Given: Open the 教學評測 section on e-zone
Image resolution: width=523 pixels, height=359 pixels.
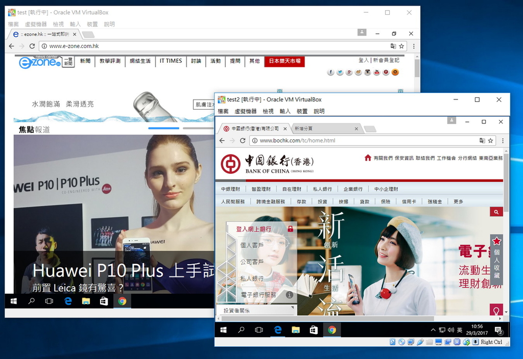Looking at the screenshot, I should coord(110,61).
